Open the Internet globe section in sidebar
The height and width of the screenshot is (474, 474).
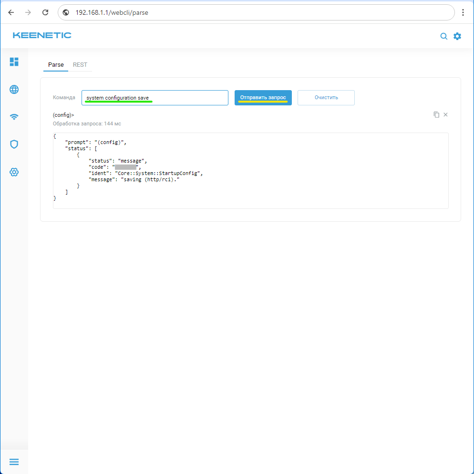(x=14, y=89)
